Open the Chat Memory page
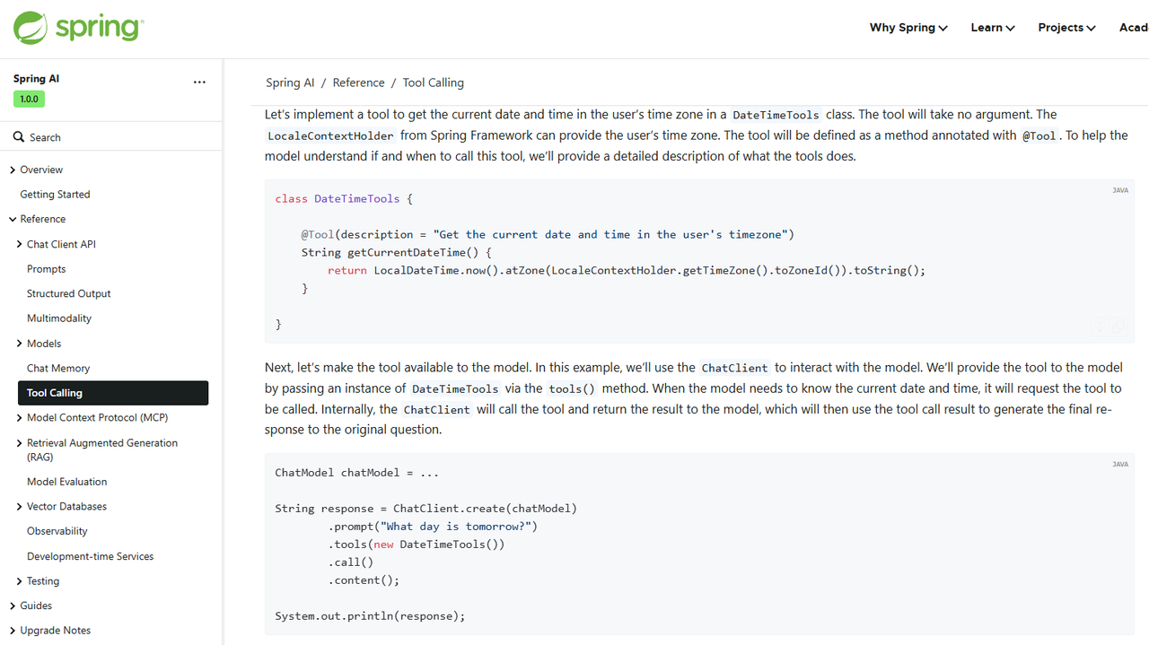 (x=58, y=368)
